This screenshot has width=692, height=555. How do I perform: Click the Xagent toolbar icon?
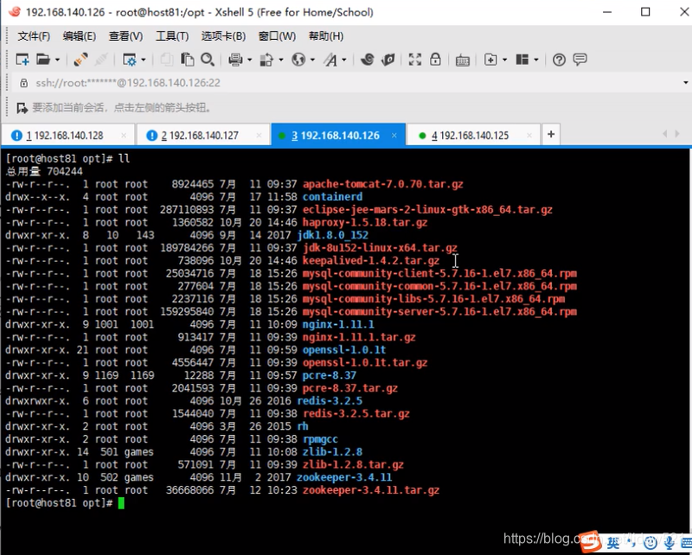click(388, 59)
